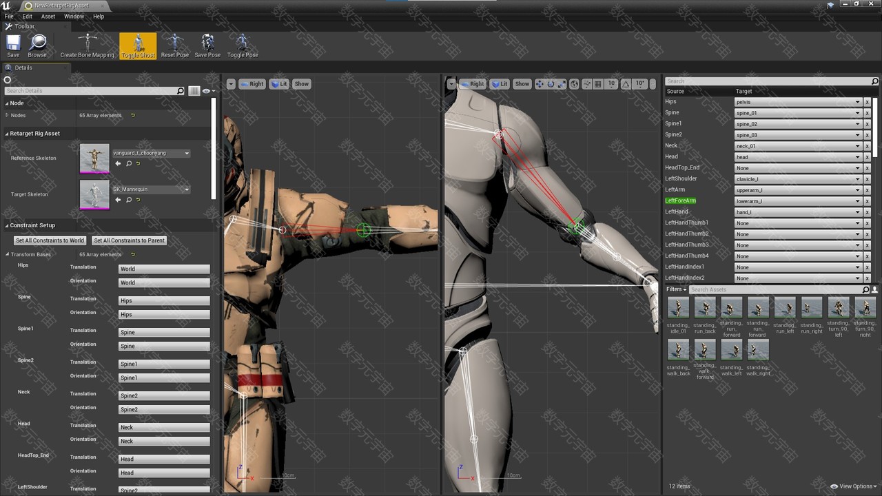Open the LeftForeArm target bone dropdown
The image size is (882, 496).
click(x=798, y=201)
